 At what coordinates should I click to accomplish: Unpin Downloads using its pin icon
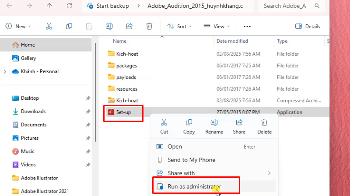tap(88, 112)
